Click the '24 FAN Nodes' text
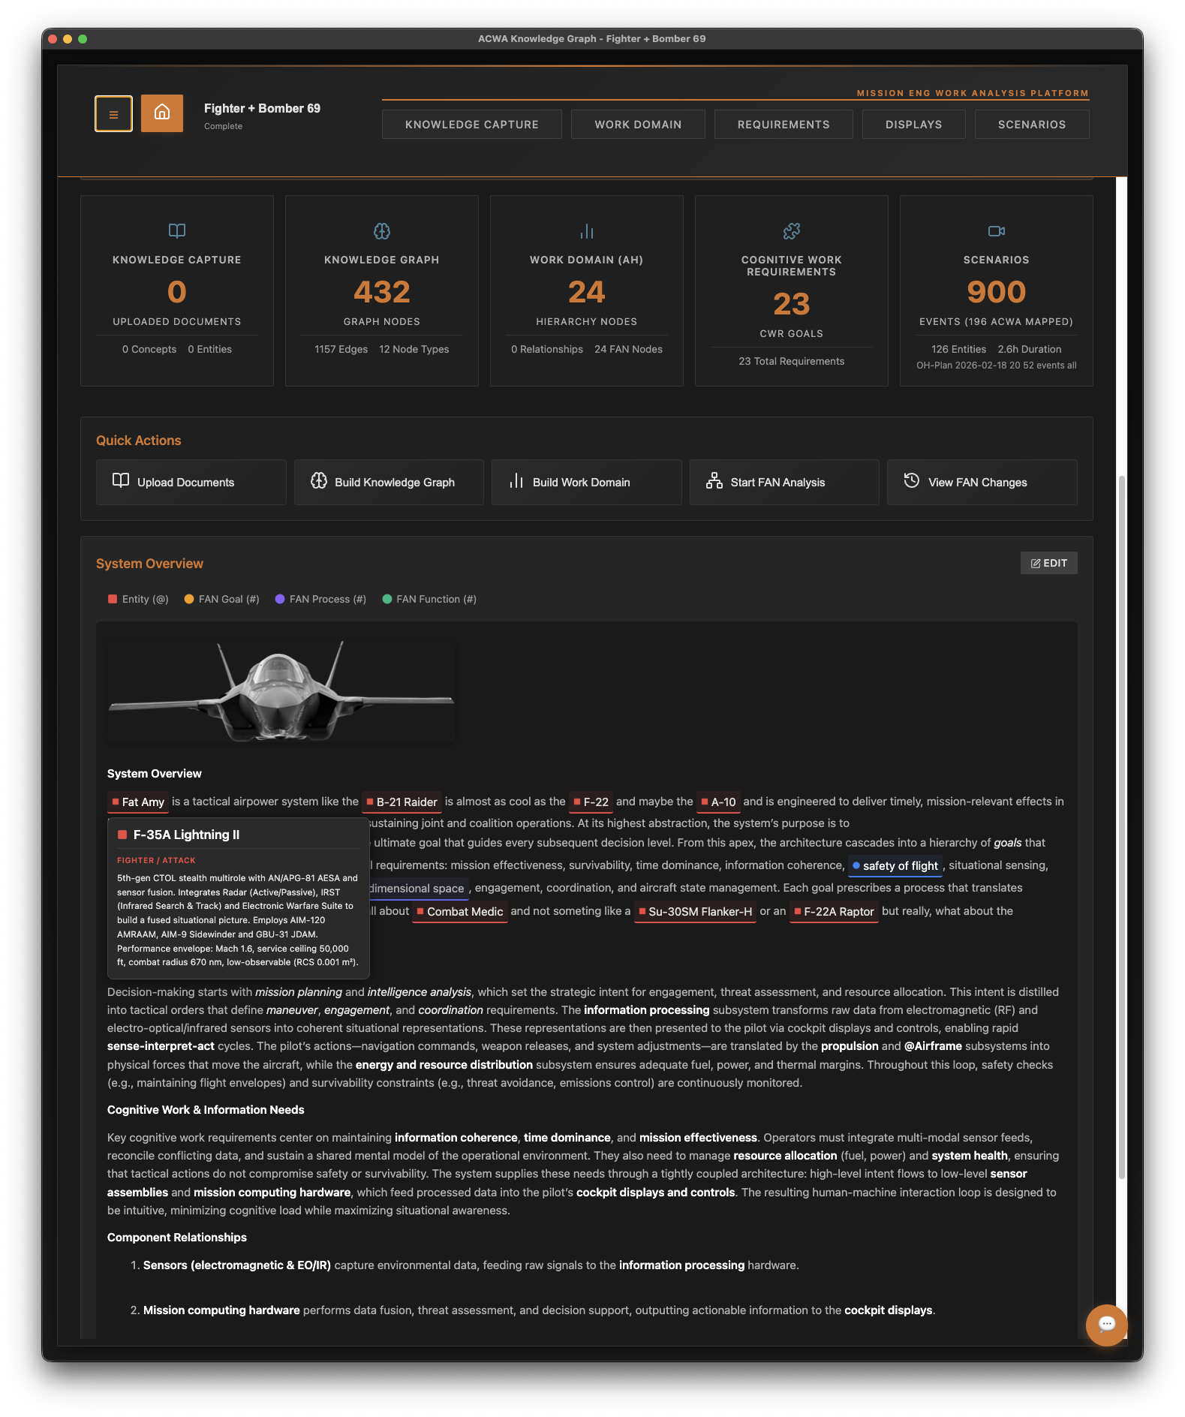This screenshot has width=1185, height=1417. coord(629,349)
